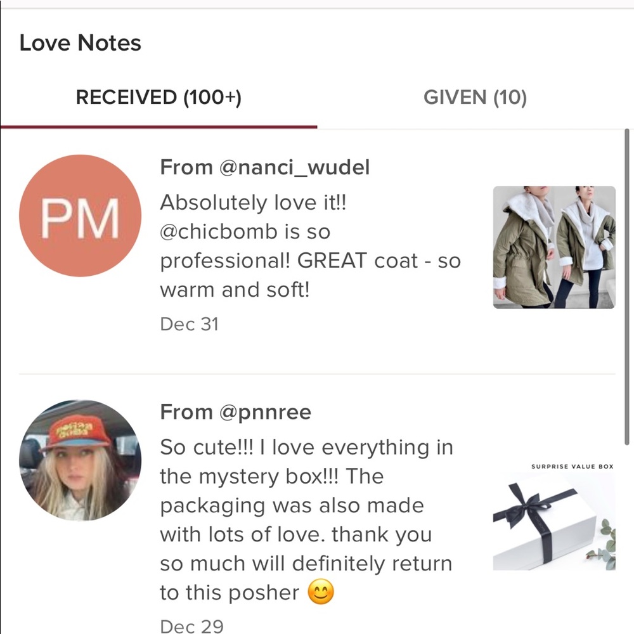Select the 'So cute!!!' mystery box review text

click(x=306, y=521)
